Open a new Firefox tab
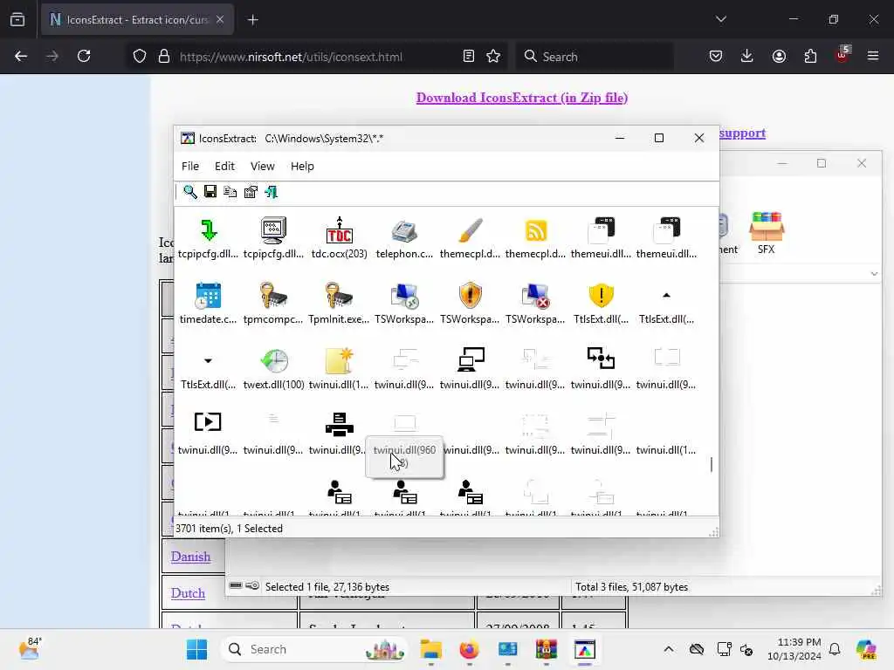 click(252, 20)
